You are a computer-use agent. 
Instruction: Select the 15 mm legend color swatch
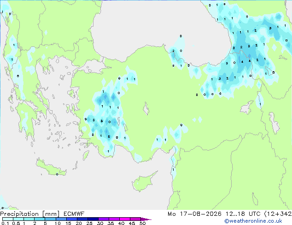click(71, 219)
